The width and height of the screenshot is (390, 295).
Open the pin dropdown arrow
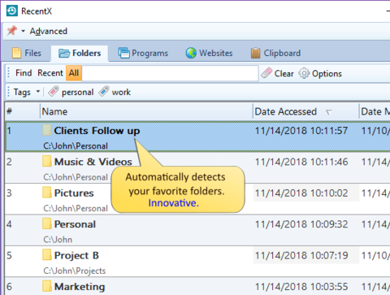[x=24, y=31]
